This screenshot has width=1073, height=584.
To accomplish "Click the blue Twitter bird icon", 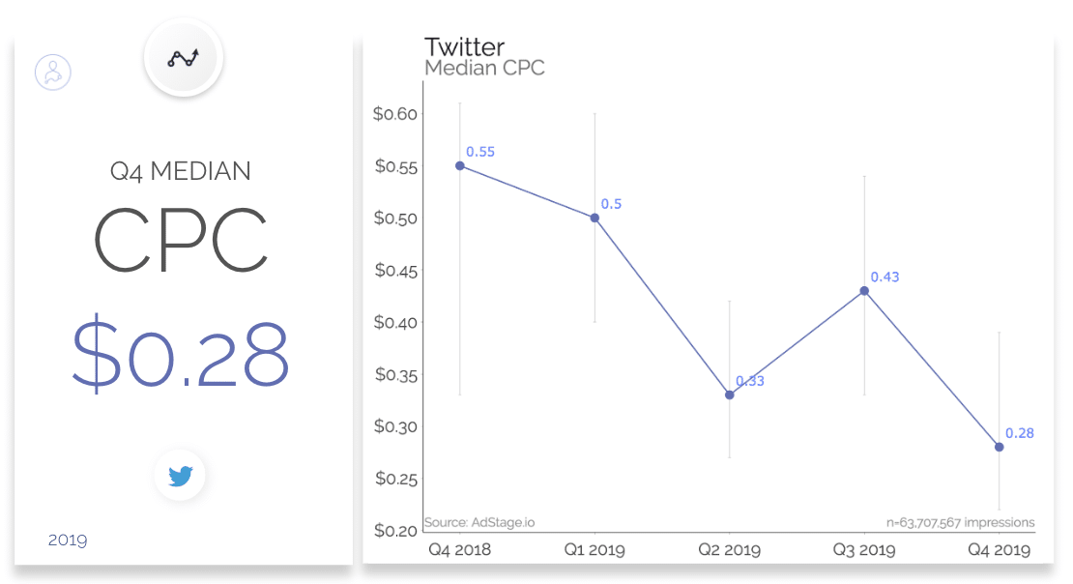I will point(180,475).
